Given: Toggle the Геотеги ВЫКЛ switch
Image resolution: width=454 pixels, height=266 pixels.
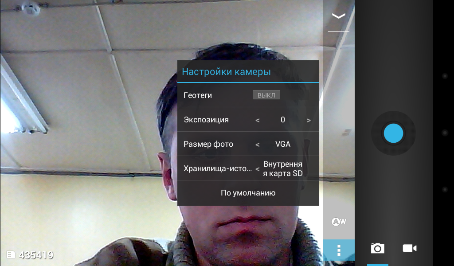Looking at the screenshot, I should pos(266,95).
